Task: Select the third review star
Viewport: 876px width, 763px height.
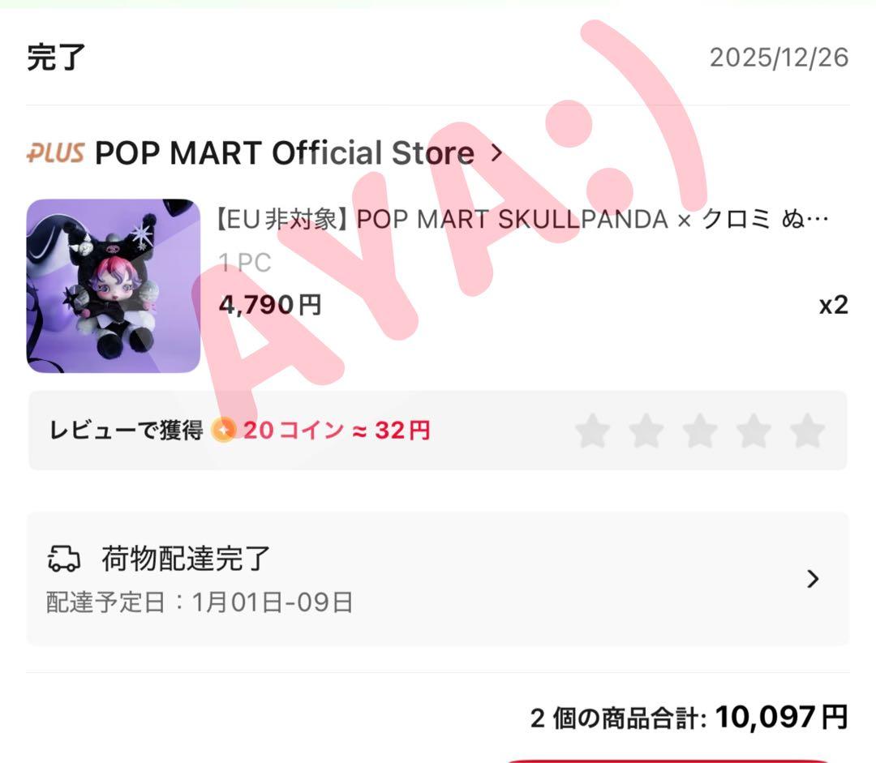Action: 699,431
